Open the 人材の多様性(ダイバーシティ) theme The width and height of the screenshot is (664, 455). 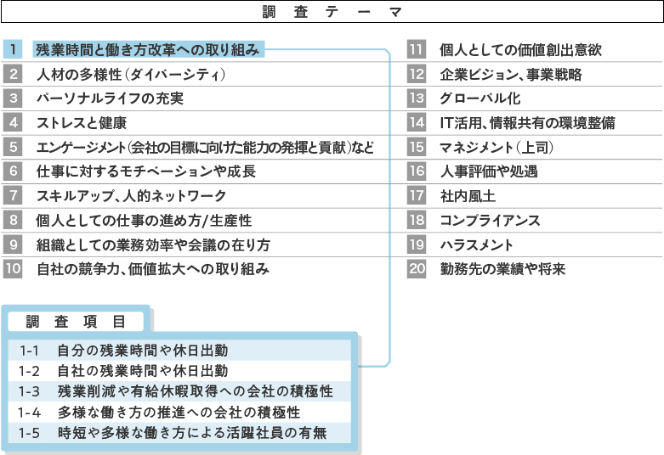point(130,74)
